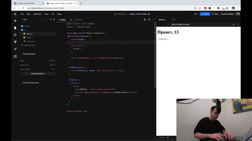Fork the sandbox

(x=215, y=14)
